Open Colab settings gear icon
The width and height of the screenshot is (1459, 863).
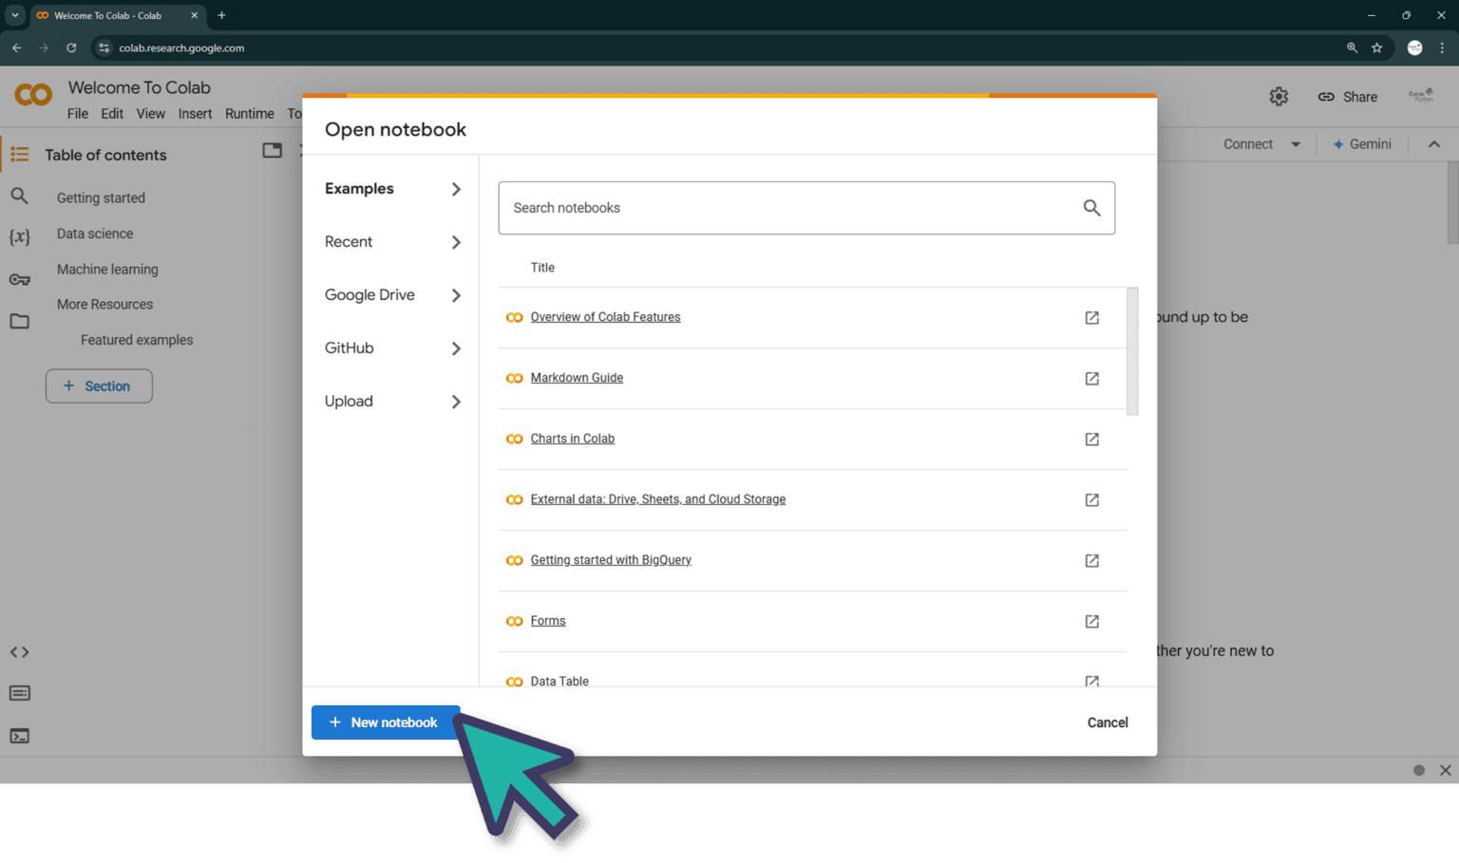pyautogui.click(x=1279, y=97)
